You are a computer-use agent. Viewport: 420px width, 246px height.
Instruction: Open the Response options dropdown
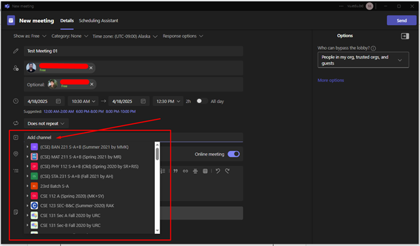pyautogui.click(x=182, y=36)
